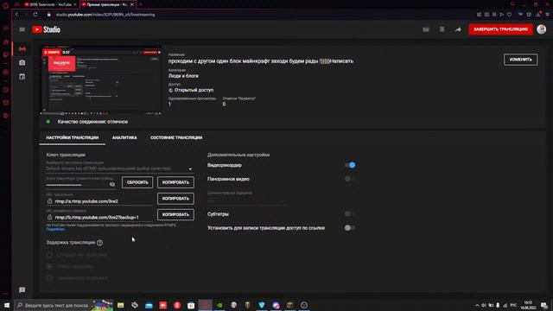The image size is (553, 311).
Task: Reload the page with the refresh icon
Action: (35, 15)
